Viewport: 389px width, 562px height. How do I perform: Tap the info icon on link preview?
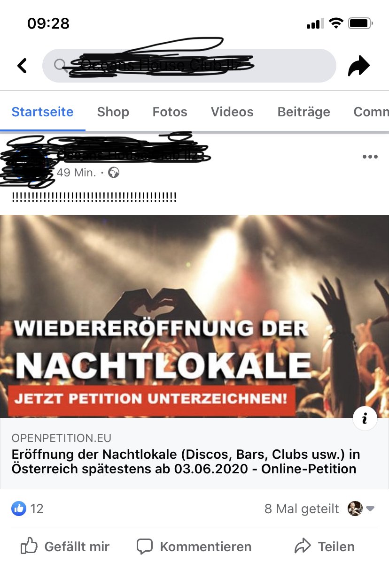[x=365, y=418]
